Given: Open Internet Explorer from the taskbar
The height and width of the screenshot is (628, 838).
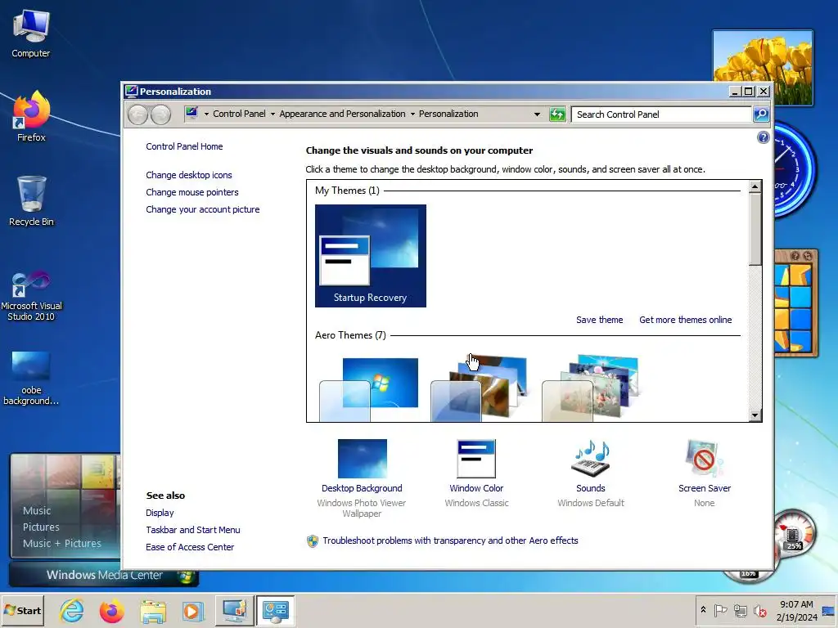Looking at the screenshot, I should (72, 610).
